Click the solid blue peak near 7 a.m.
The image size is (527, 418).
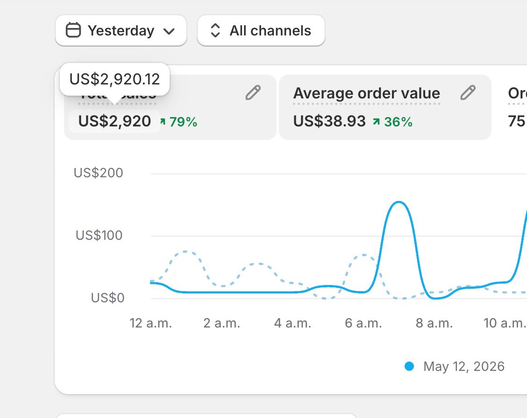pyautogui.click(x=399, y=202)
